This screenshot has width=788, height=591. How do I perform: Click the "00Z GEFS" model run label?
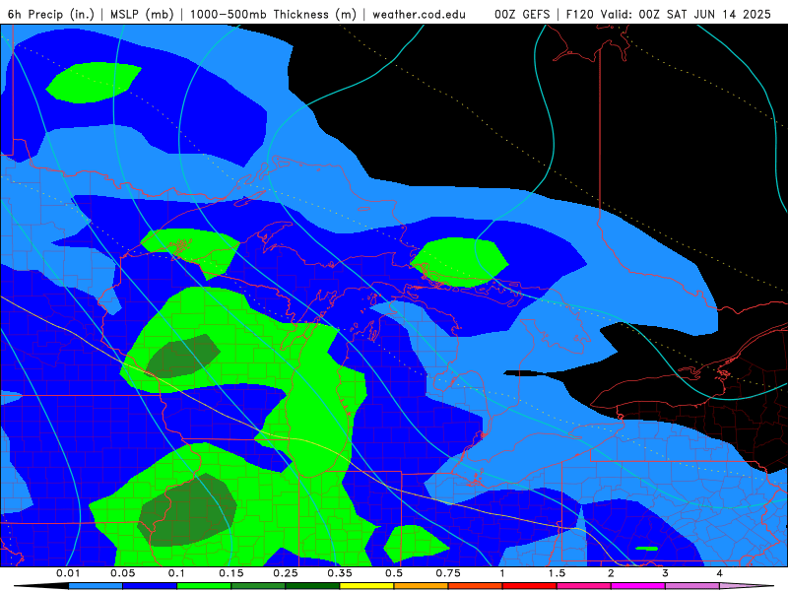tap(523, 14)
